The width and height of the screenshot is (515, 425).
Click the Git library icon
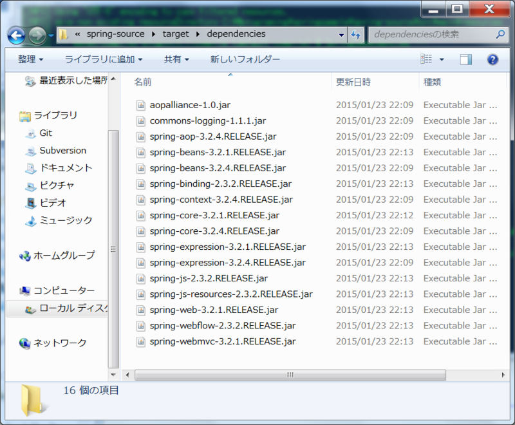[x=31, y=133]
